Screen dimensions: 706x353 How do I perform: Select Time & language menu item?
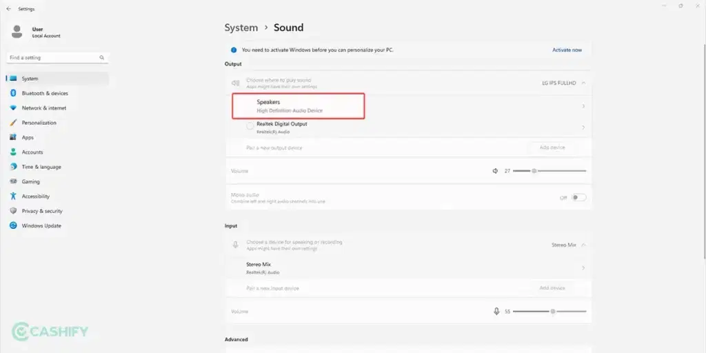tap(58, 167)
